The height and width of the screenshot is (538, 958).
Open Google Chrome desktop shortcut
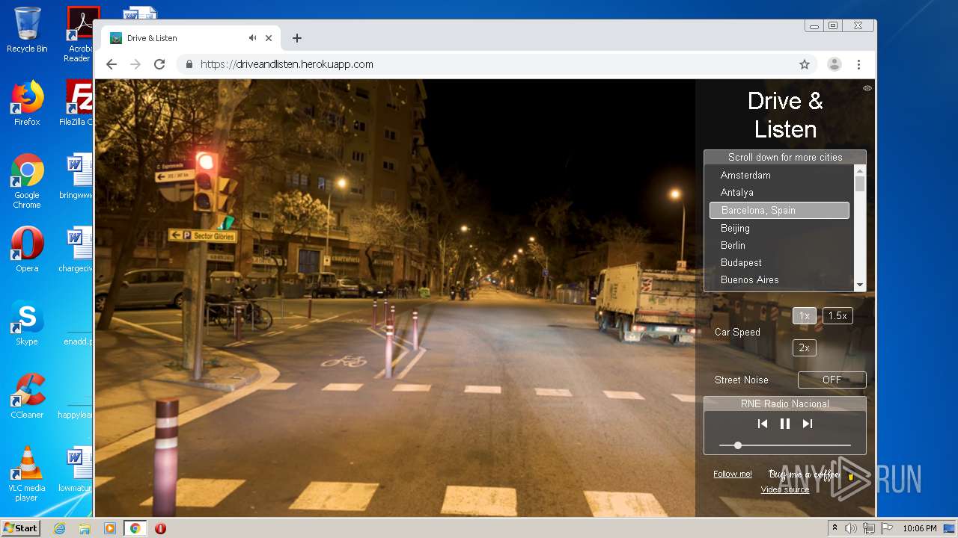(27, 181)
